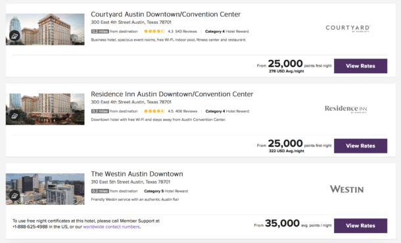Open photo gallery icon on Residence Inn image
401x243 pixels.
point(14,116)
